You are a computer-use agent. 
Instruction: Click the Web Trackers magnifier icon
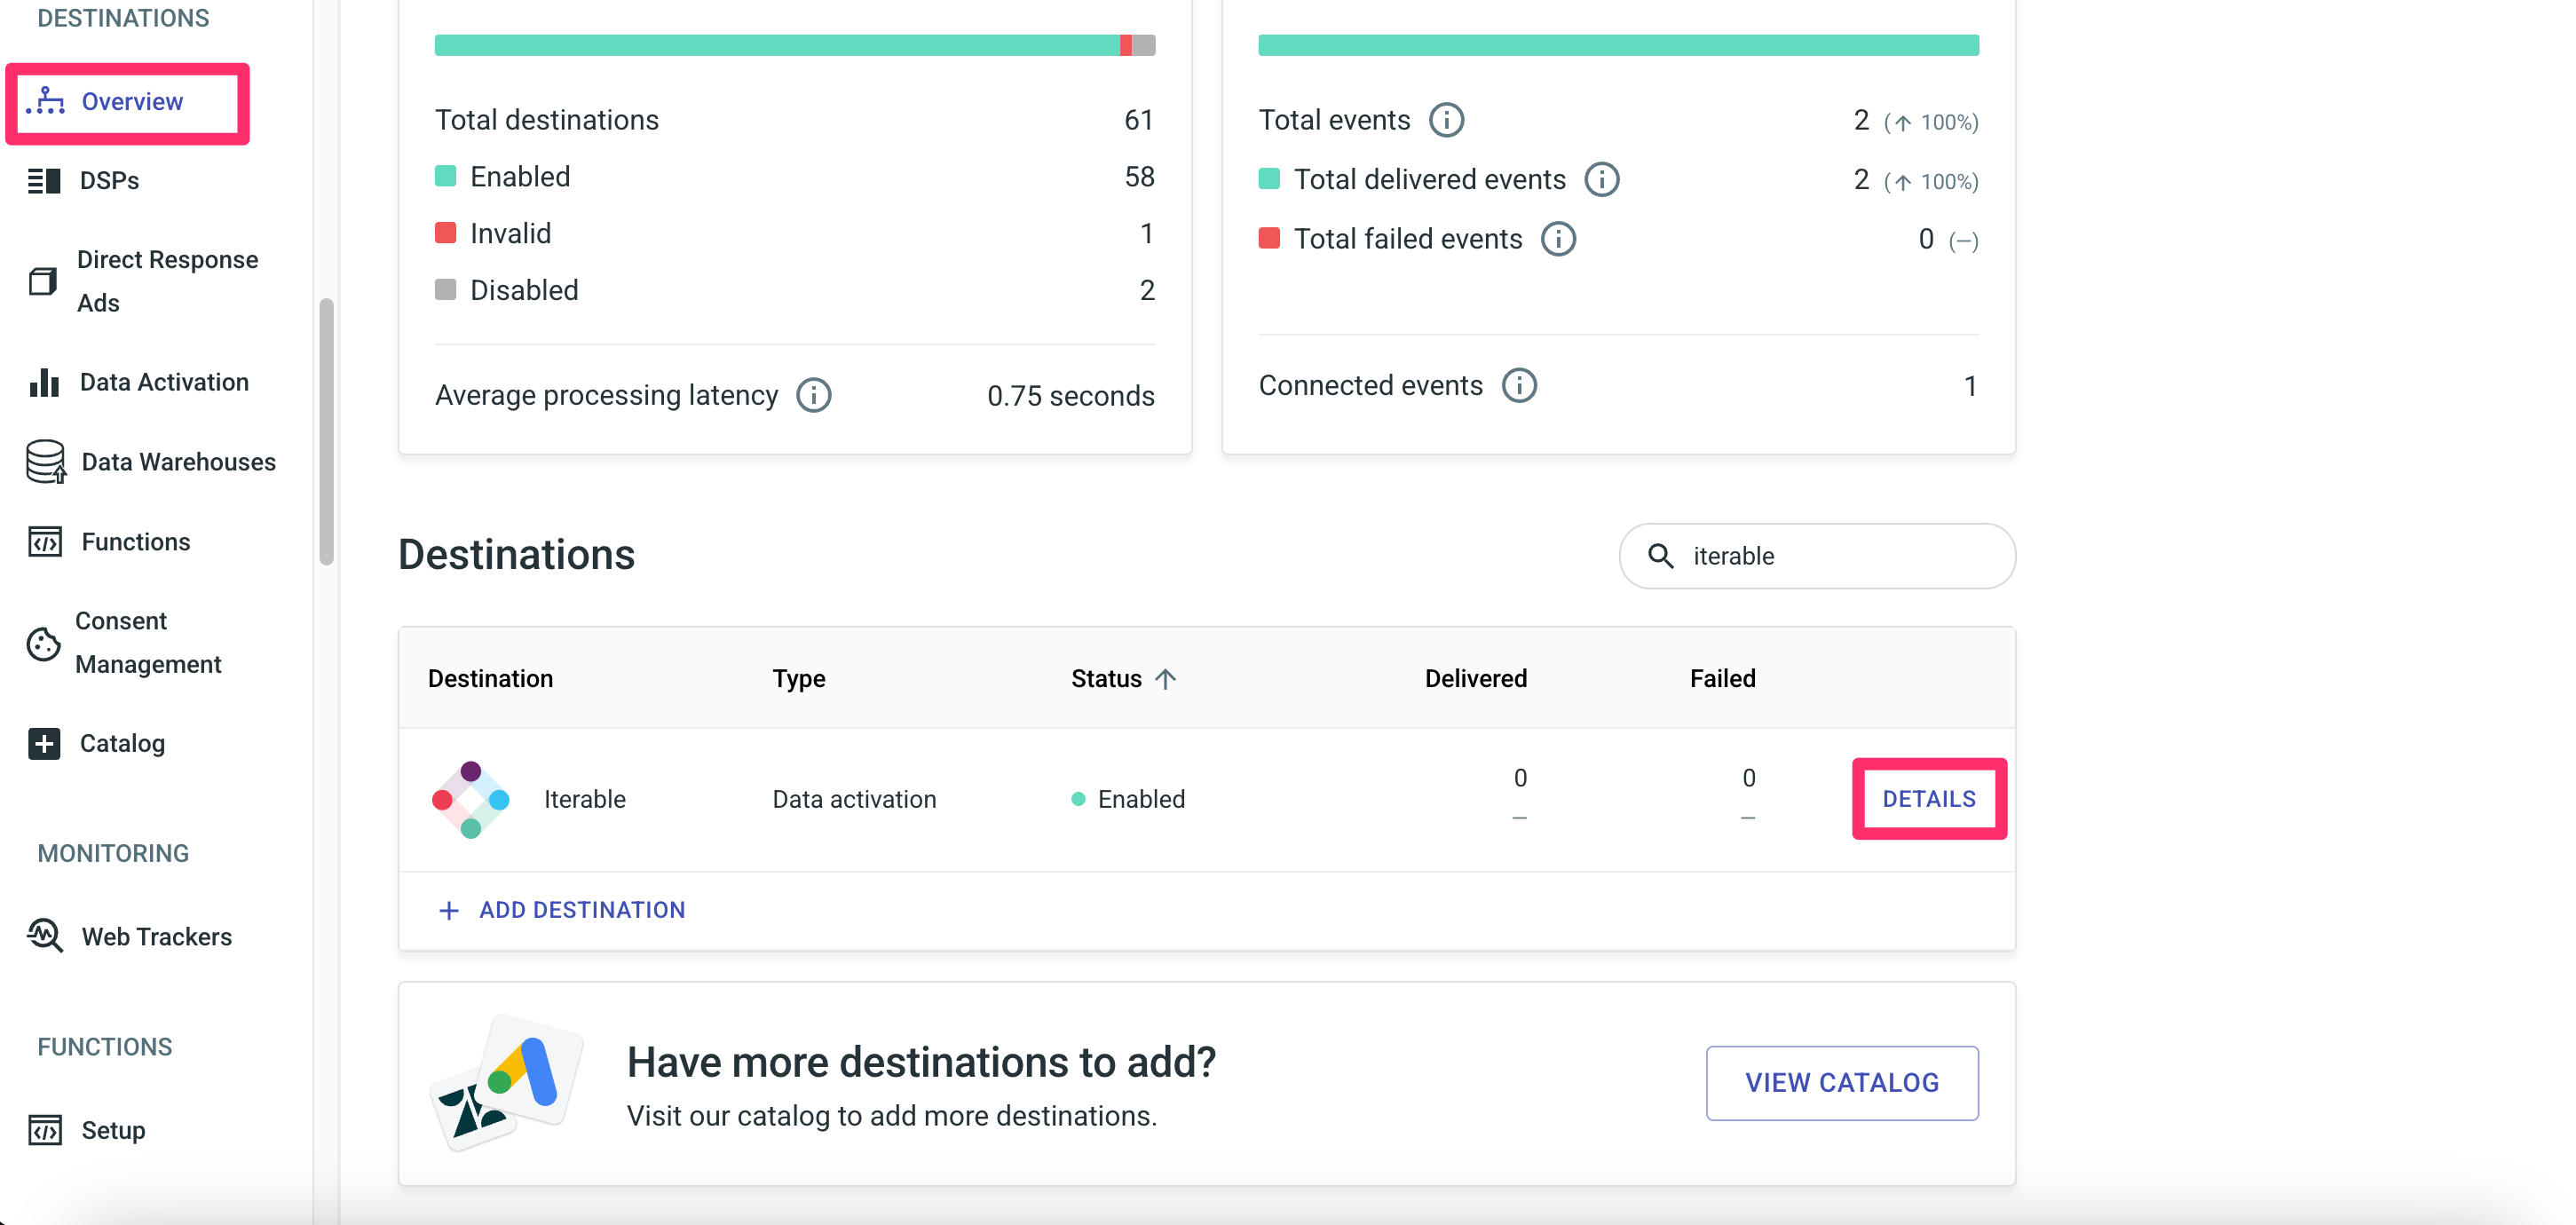tap(45, 936)
